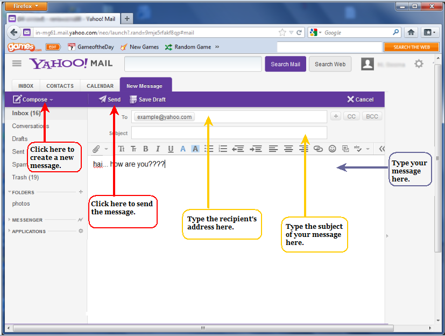Open the Trash (19) folder
The height and width of the screenshot is (336, 445).
point(25,177)
